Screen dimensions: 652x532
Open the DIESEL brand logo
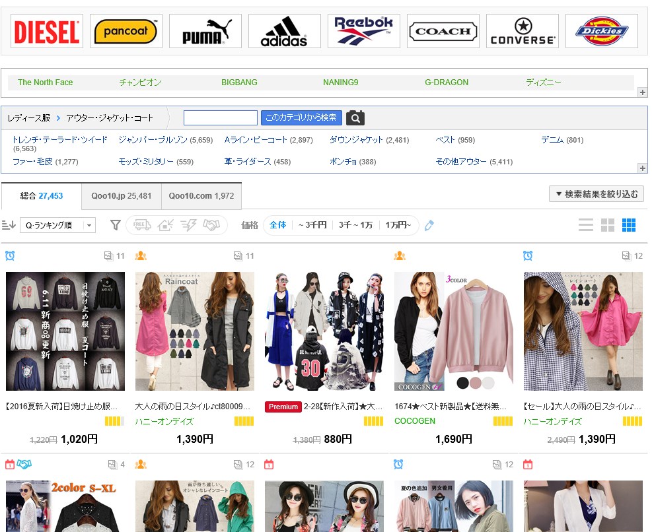[x=46, y=31]
